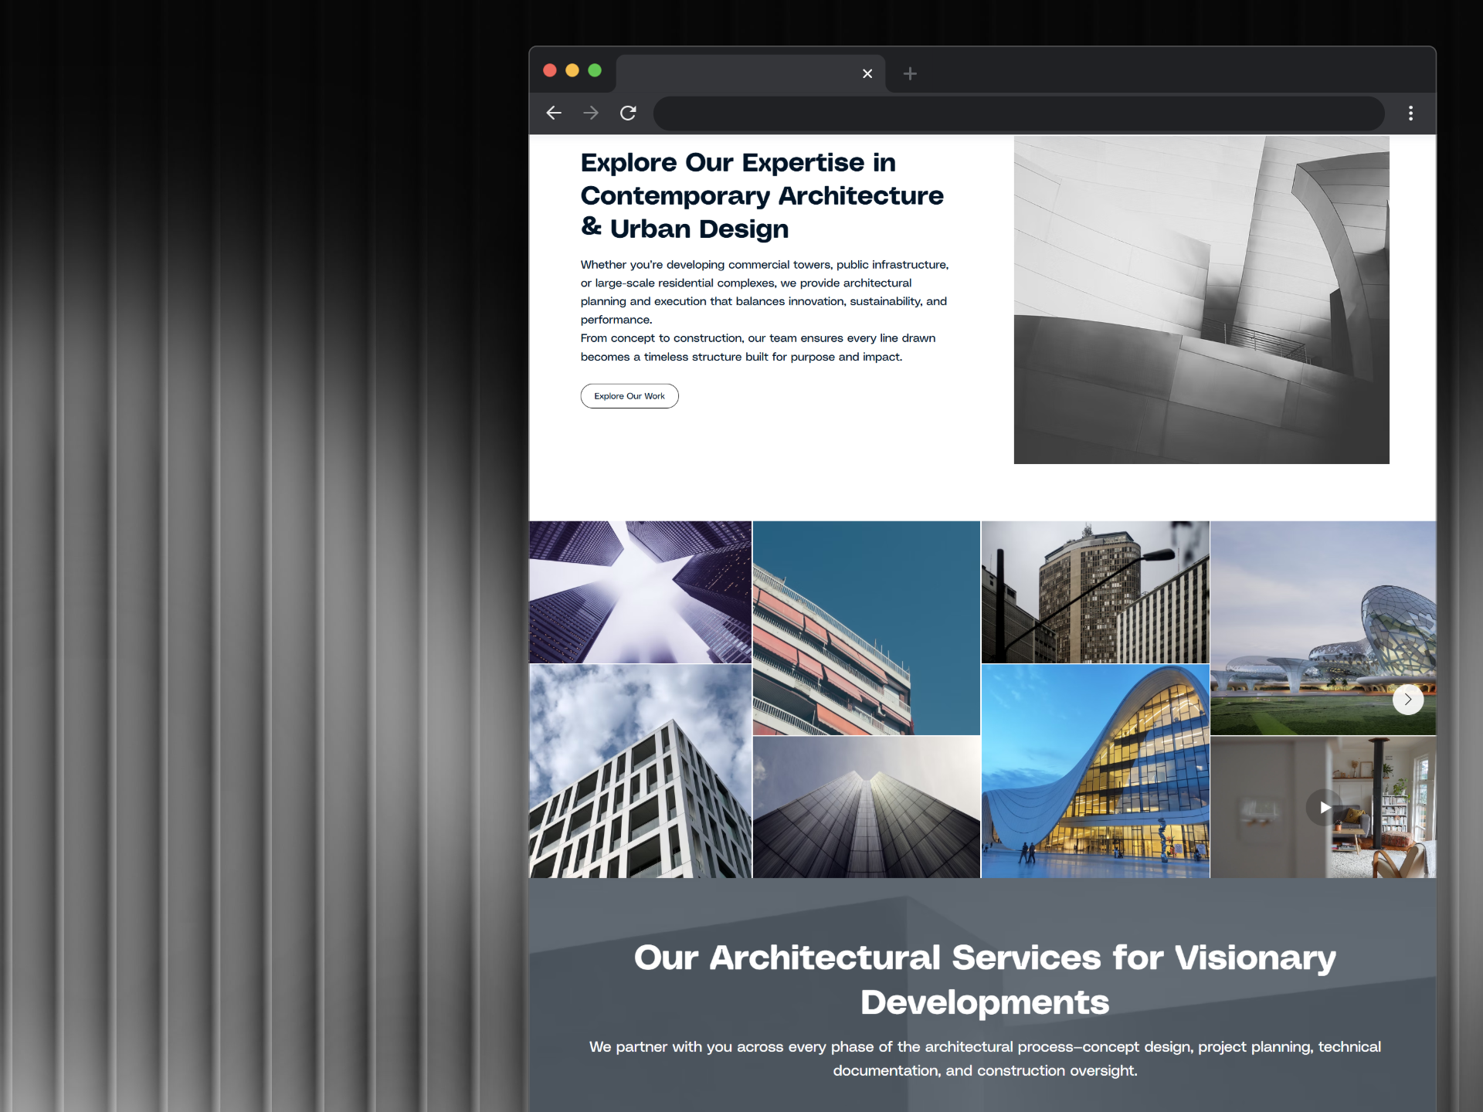Image resolution: width=1483 pixels, height=1112 pixels.
Task: Click the heading 'Our Architectural Services for Visionary Developments'
Action: click(982, 979)
